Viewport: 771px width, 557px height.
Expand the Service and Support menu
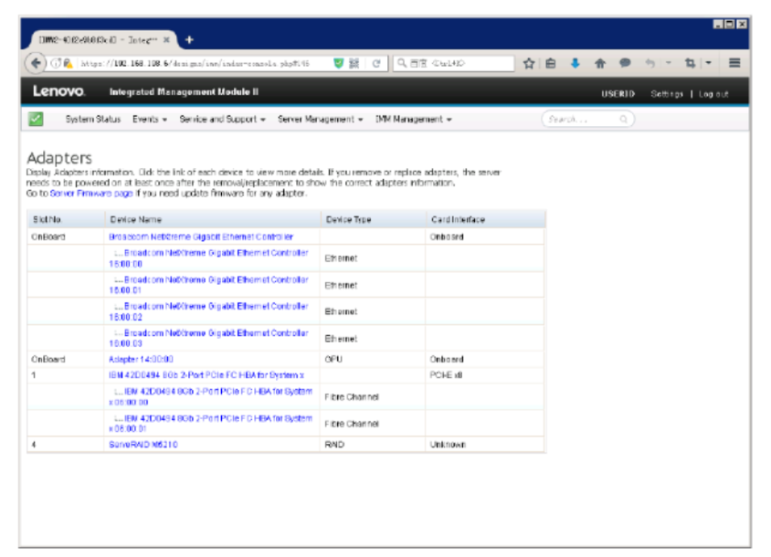click(222, 119)
